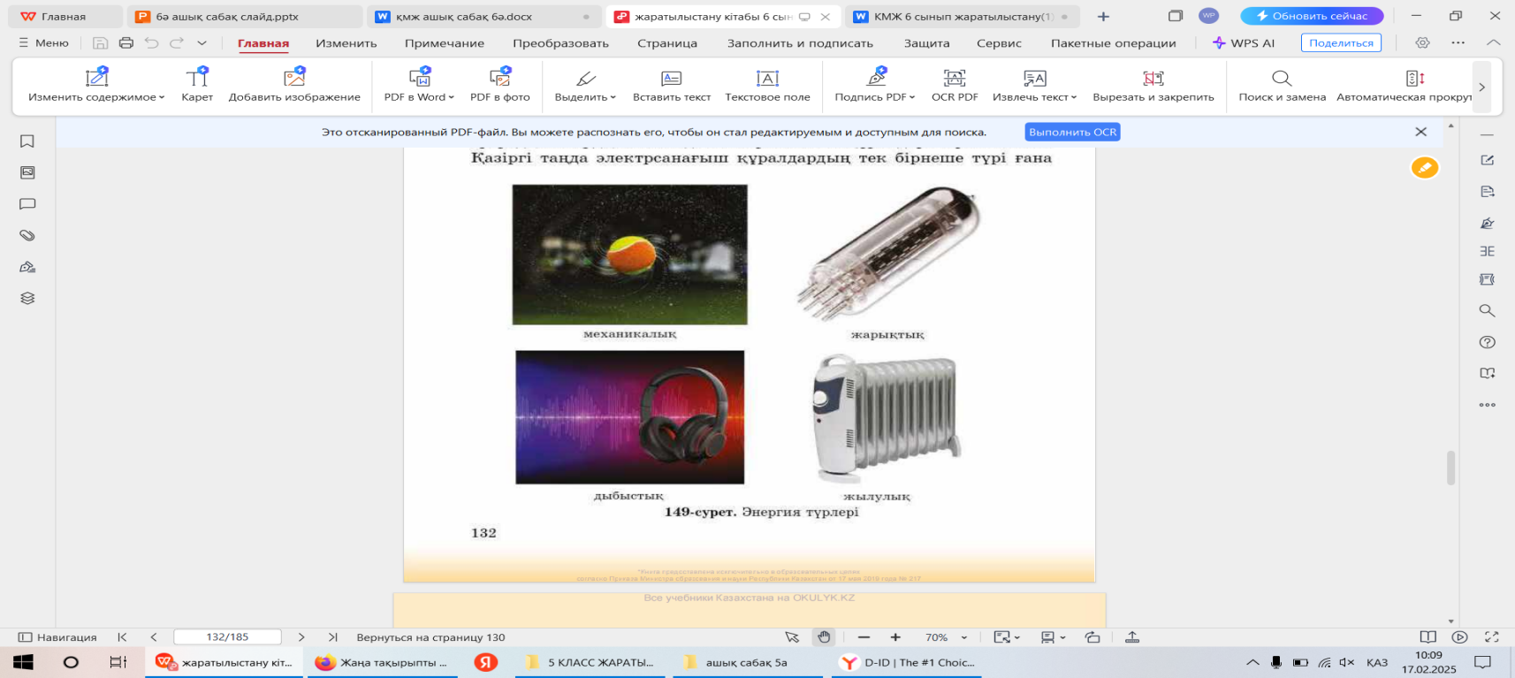This screenshot has height=678, width=1515.
Task: Toggle the Navigation panel
Action: point(57,636)
